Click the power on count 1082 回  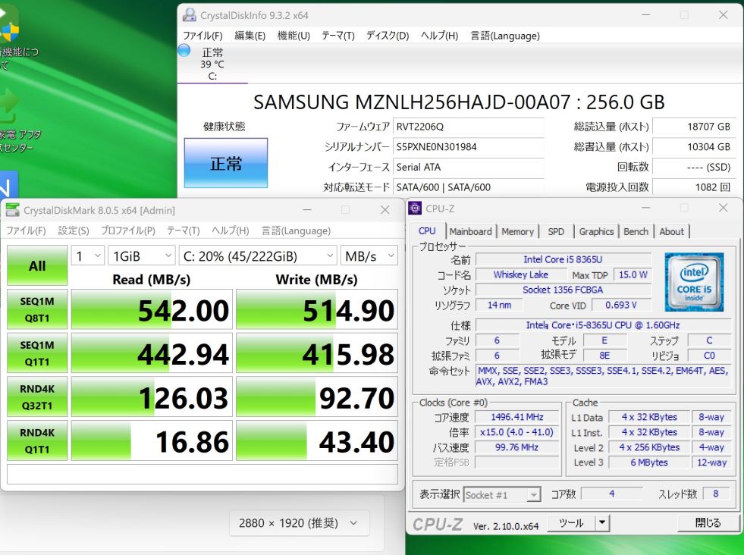click(694, 187)
